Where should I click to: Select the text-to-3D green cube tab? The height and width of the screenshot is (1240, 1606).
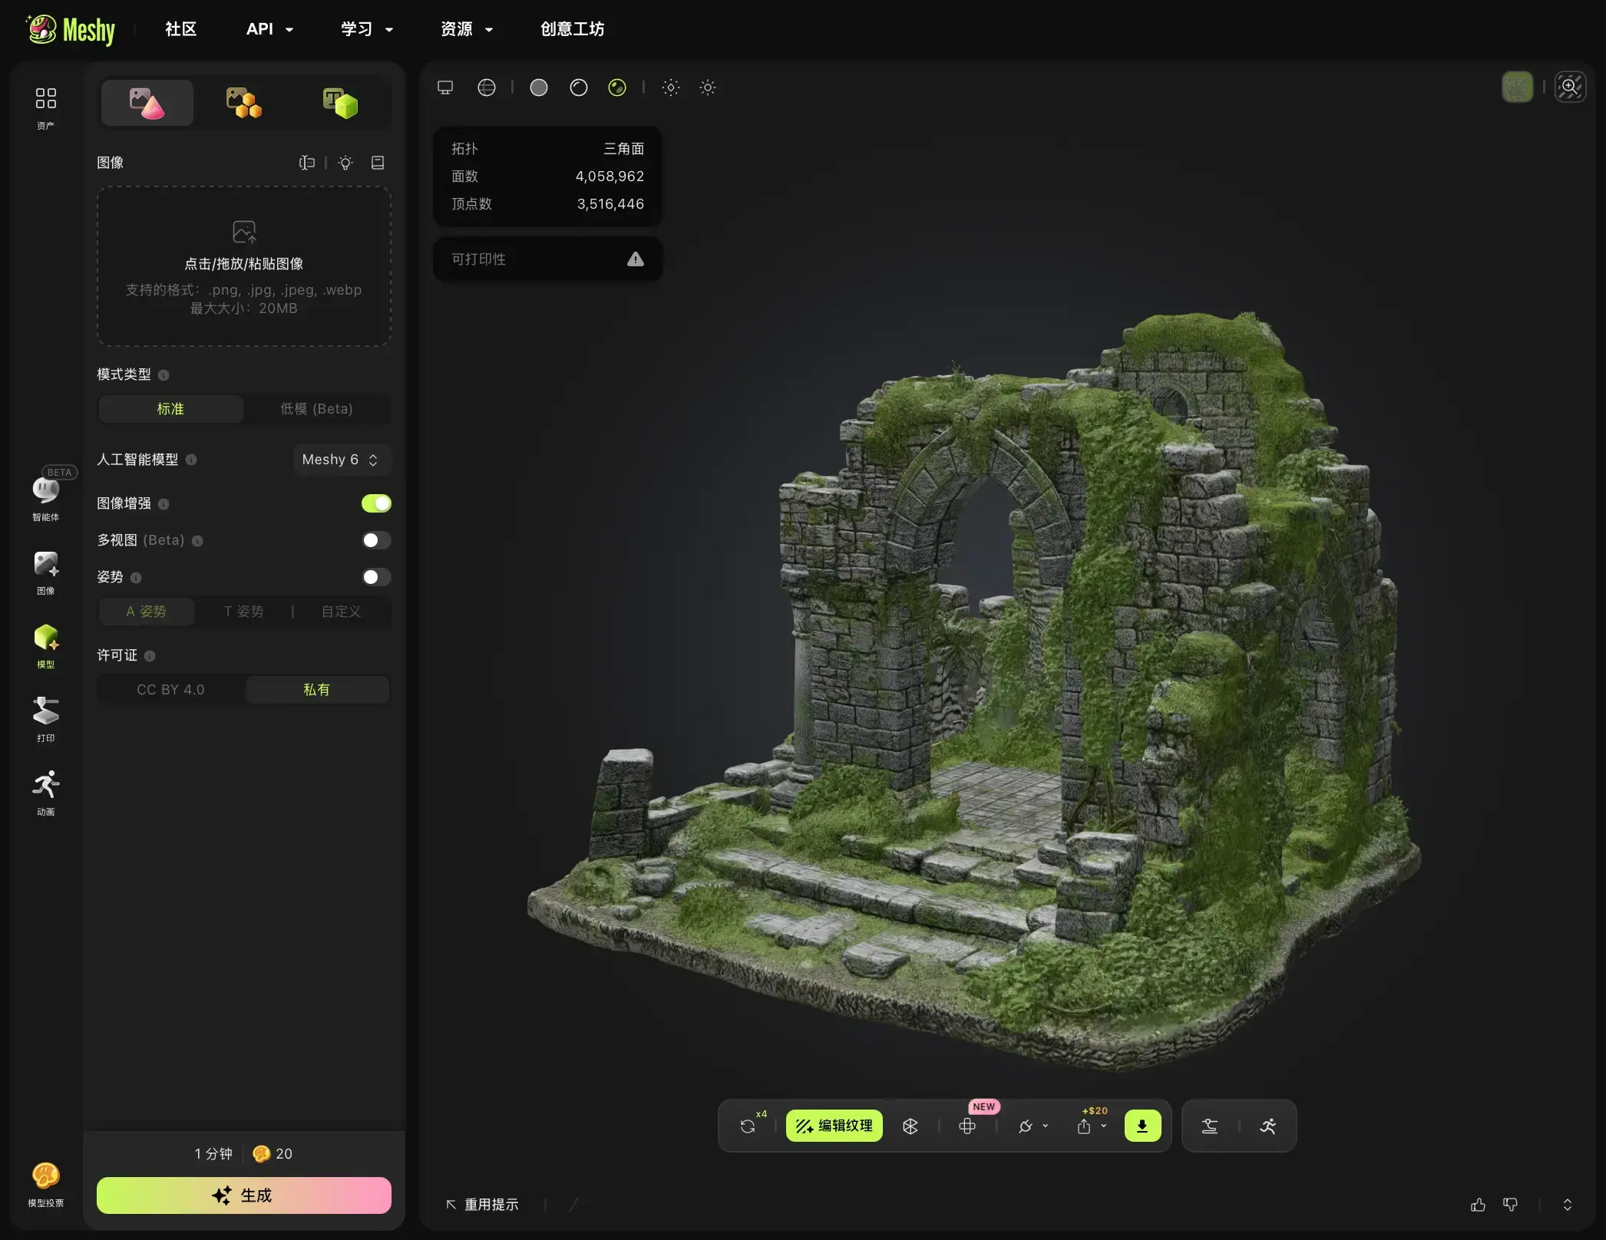pos(340,103)
